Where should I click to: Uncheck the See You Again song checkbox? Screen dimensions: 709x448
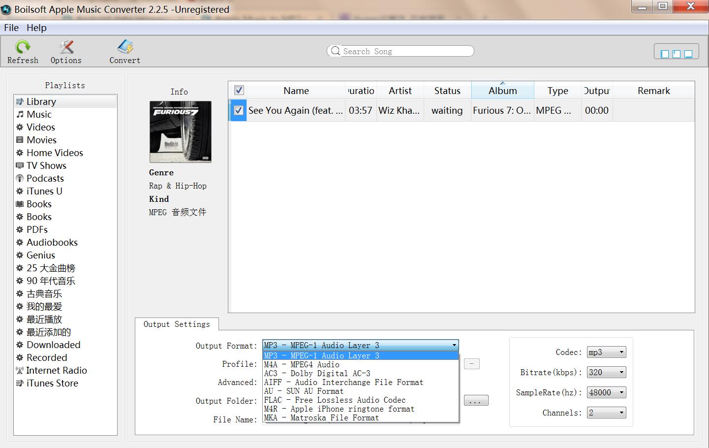click(x=238, y=110)
